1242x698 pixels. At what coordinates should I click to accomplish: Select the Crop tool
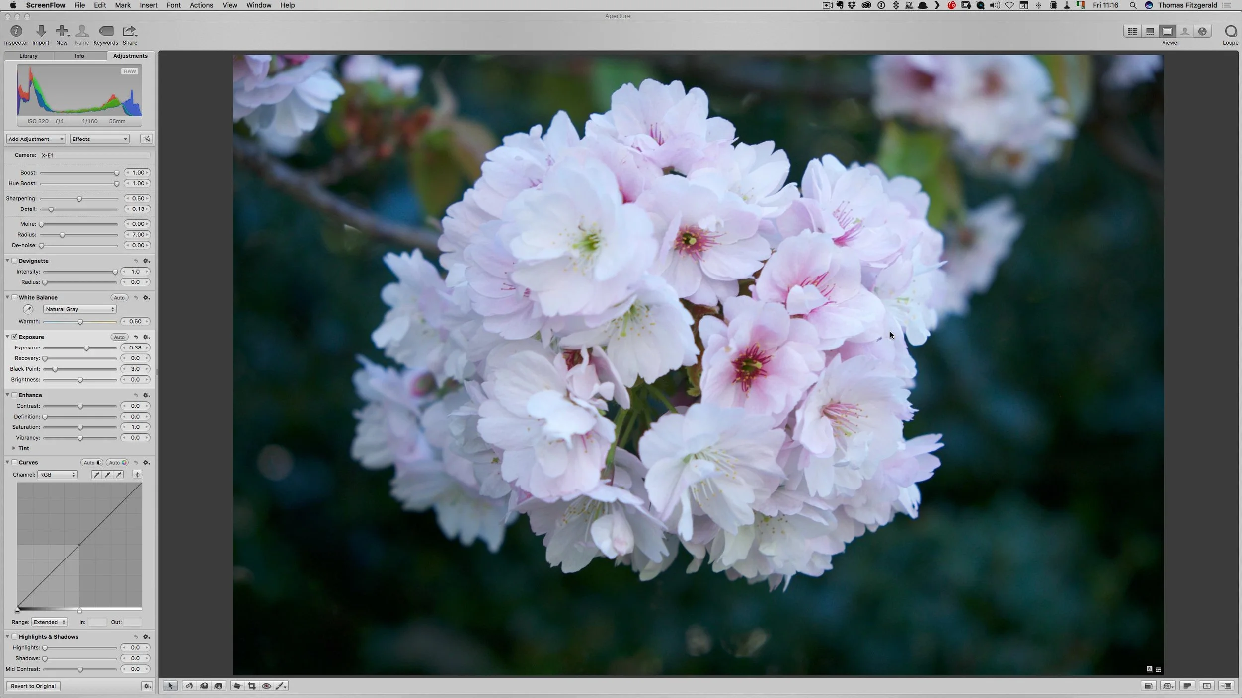point(251,686)
